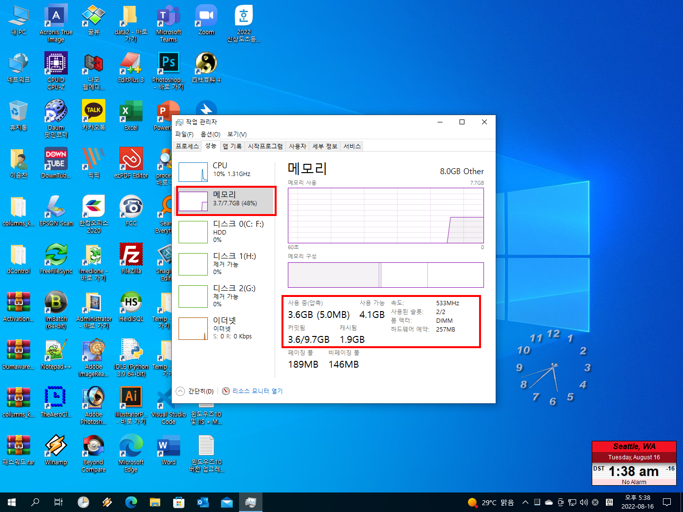Viewport: 683px width, 512px height.
Task: Open the 꿀뷰 image viewer icon
Action: point(94,20)
